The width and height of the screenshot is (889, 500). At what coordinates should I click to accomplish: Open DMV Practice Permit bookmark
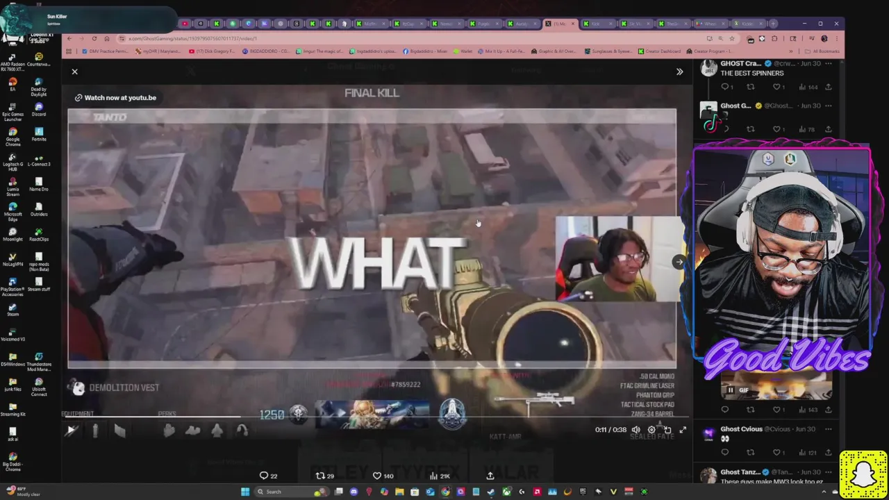click(104, 51)
